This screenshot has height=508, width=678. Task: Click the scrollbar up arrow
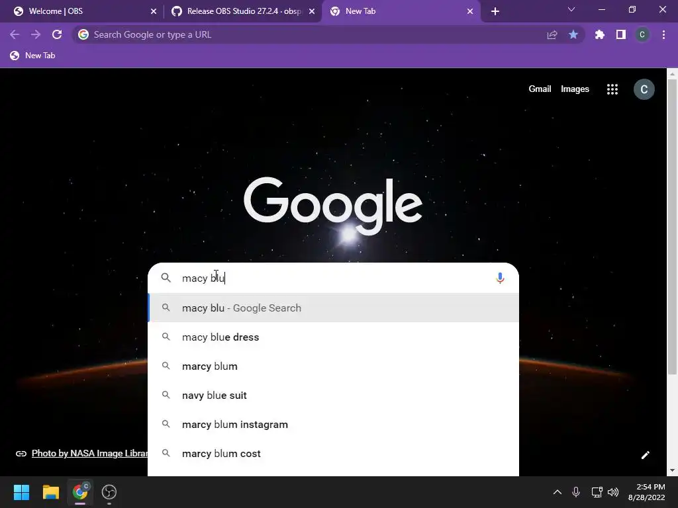click(x=673, y=74)
